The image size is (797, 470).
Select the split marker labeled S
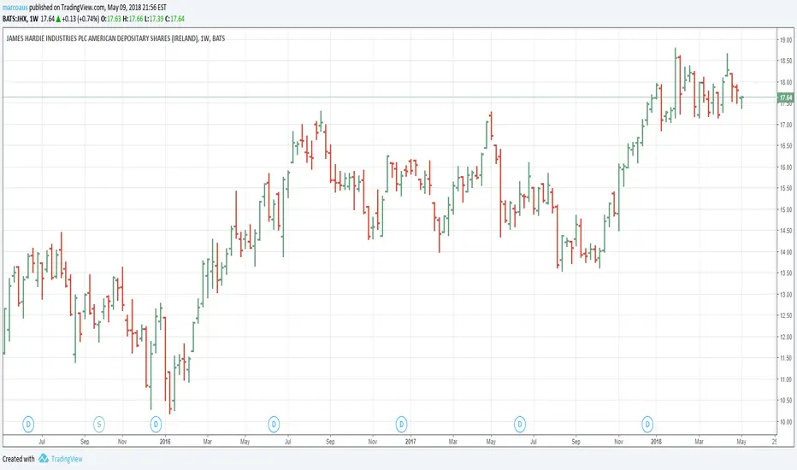(99, 424)
